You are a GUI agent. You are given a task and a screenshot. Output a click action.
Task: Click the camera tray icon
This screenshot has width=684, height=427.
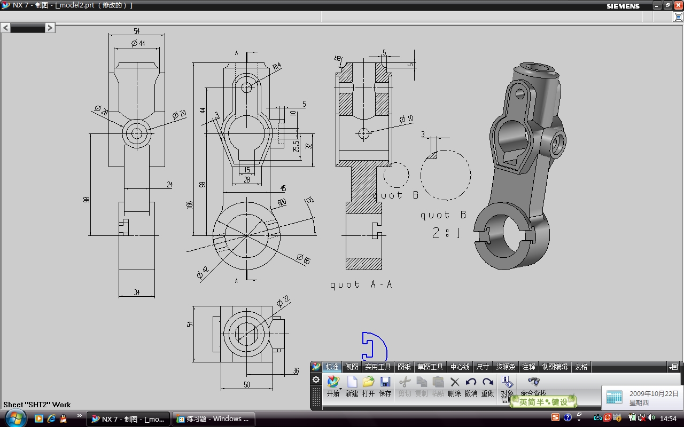pos(598,418)
